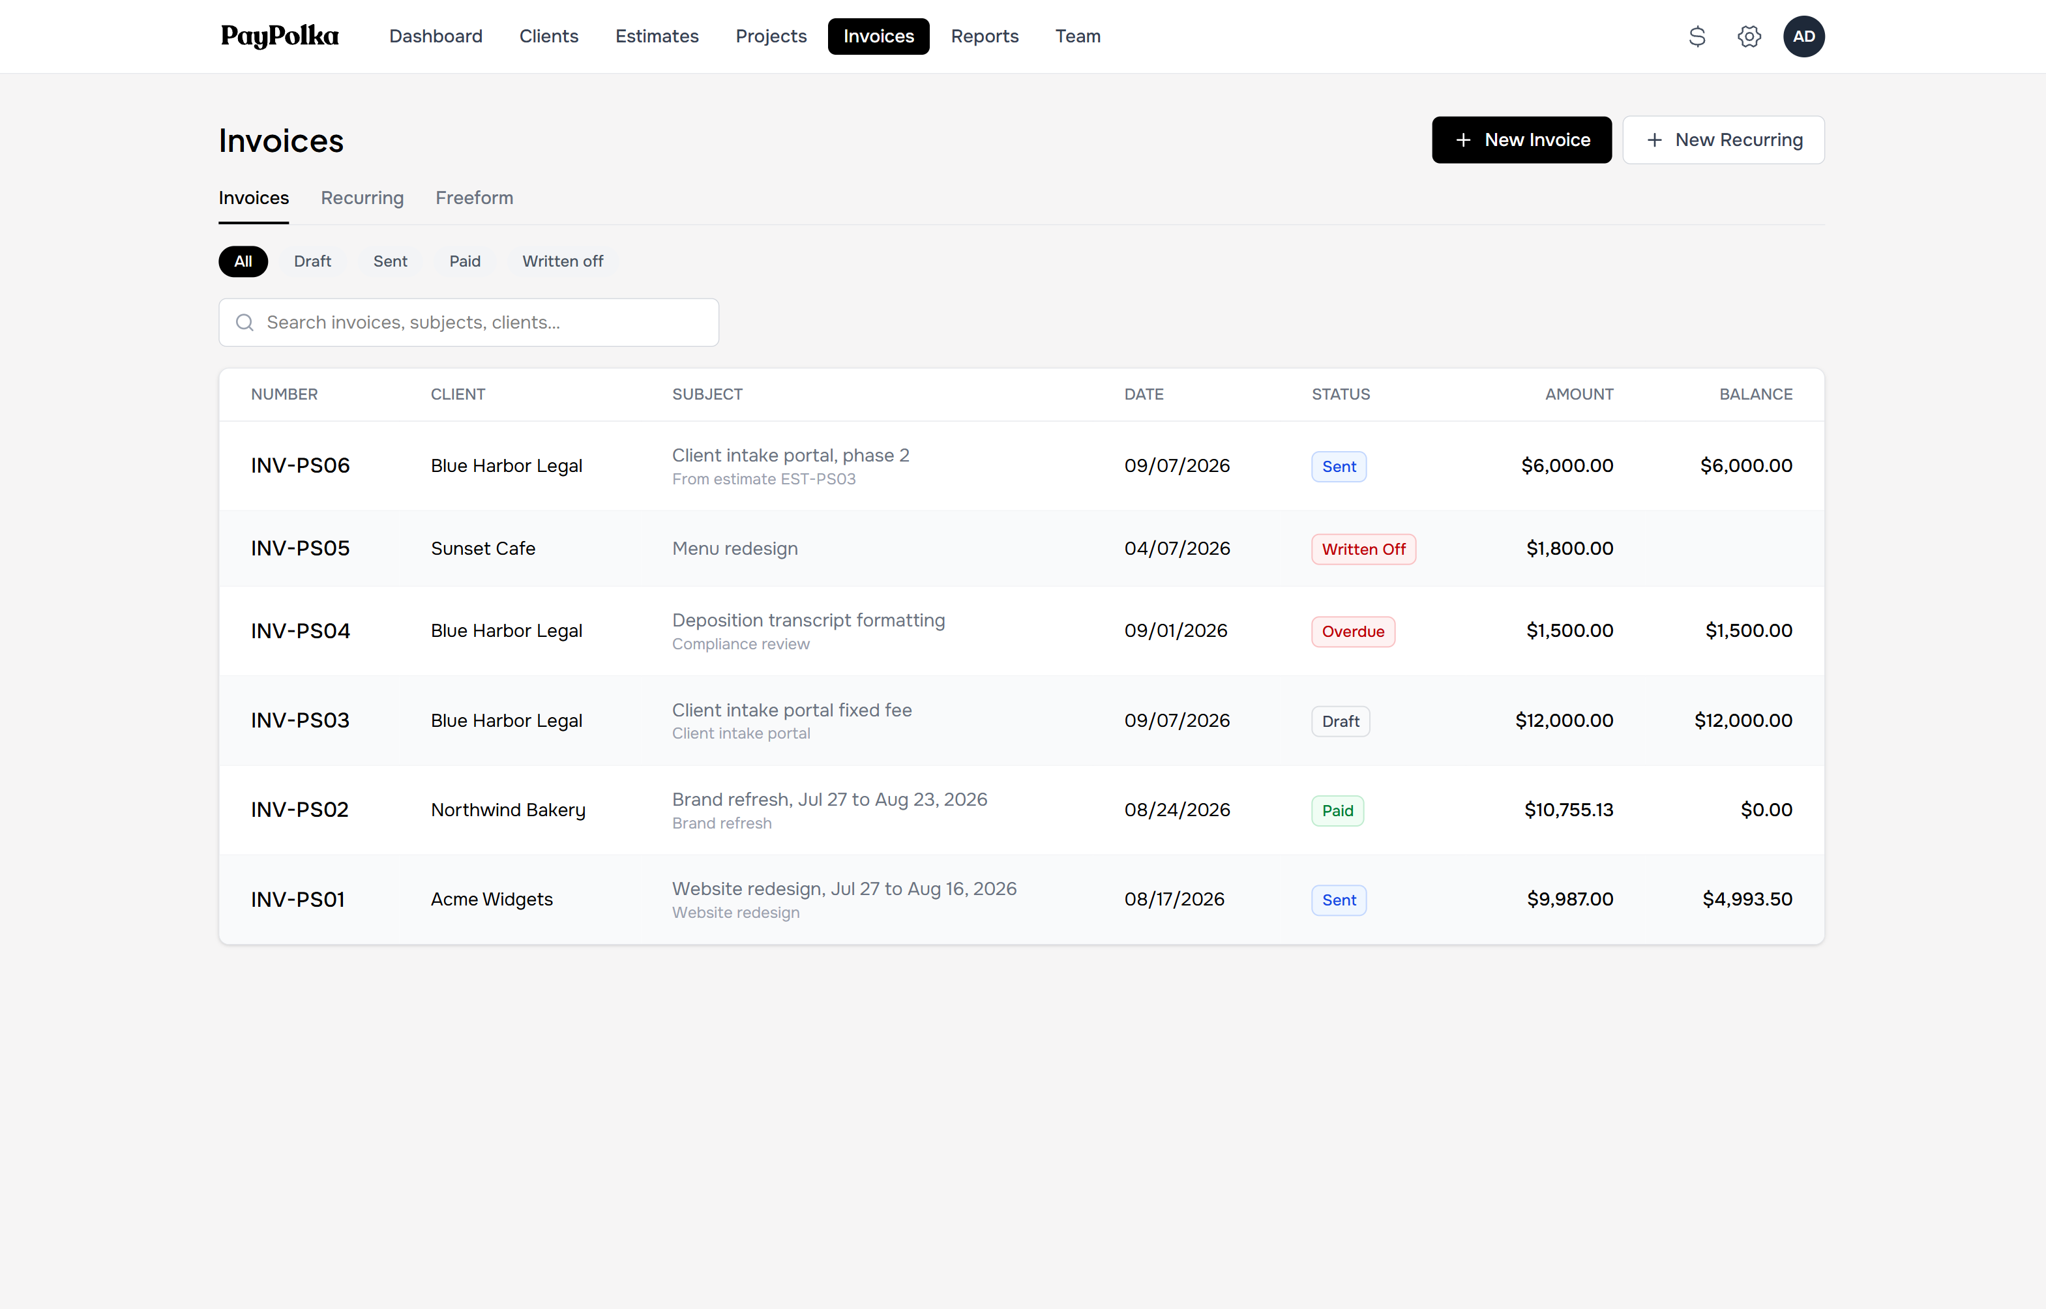Click the PayPolka logo

pos(280,37)
